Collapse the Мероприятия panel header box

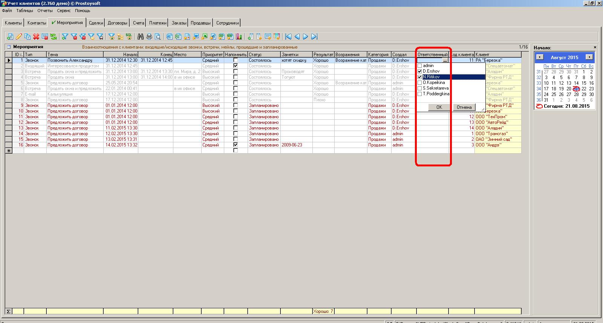pyautogui.click(x=9, y=47)
